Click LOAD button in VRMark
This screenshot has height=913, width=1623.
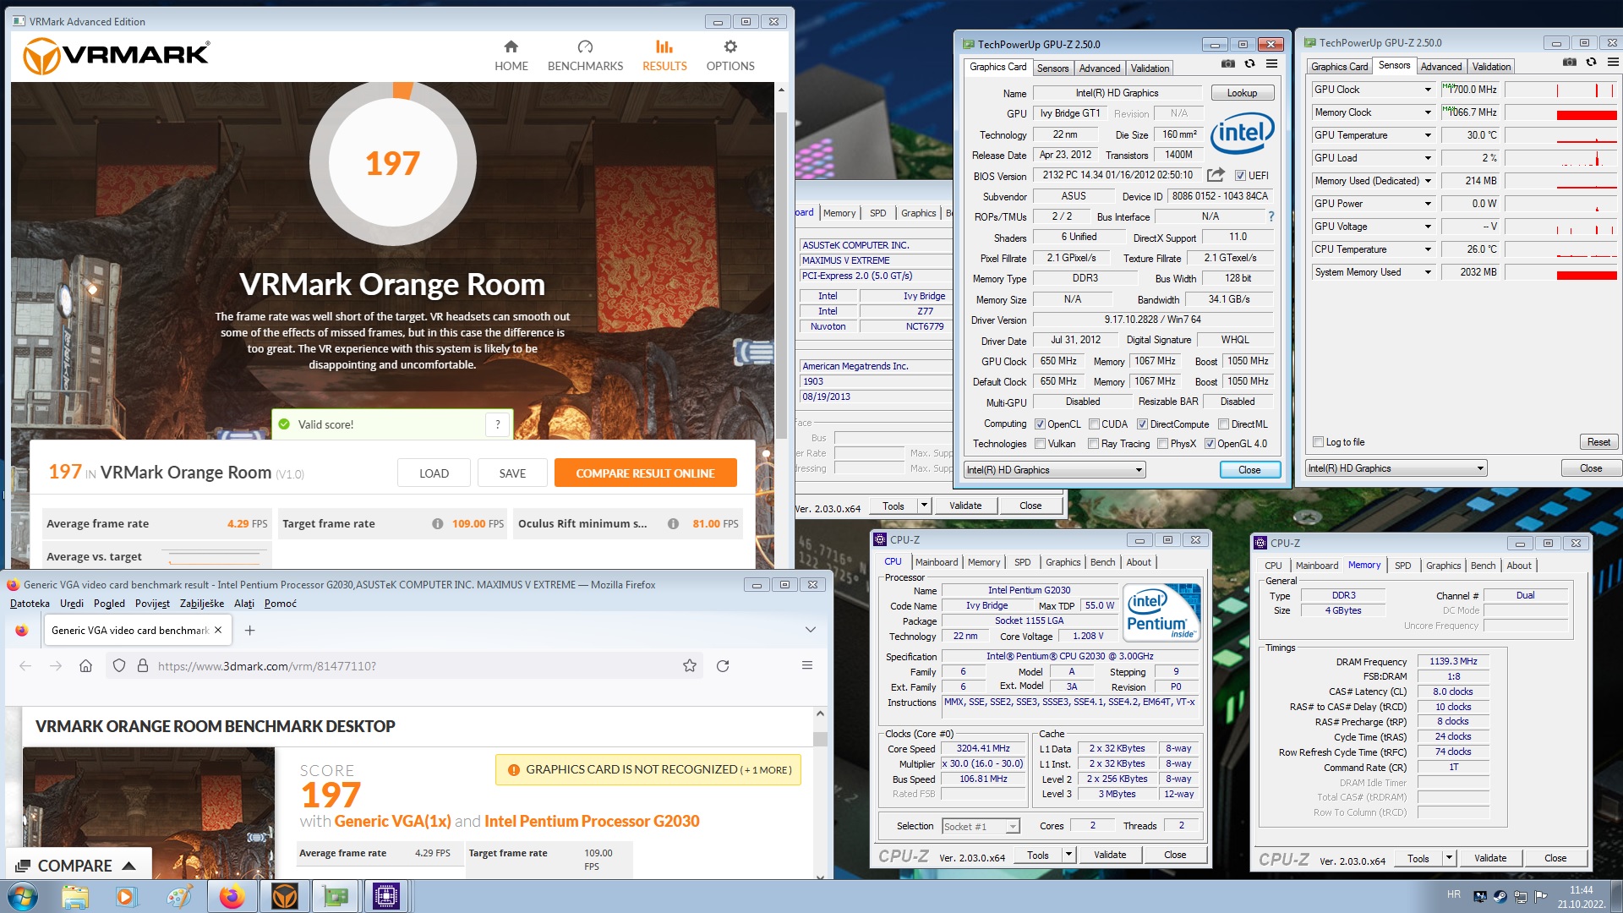pyautogui.click(x=434, y=473)
